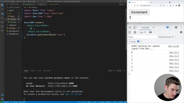
Task: Toggle live expression eye icon
Action: click(x=150, y=32)
